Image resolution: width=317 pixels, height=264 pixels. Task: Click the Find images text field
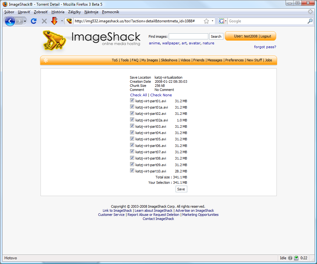coord(189,37)
